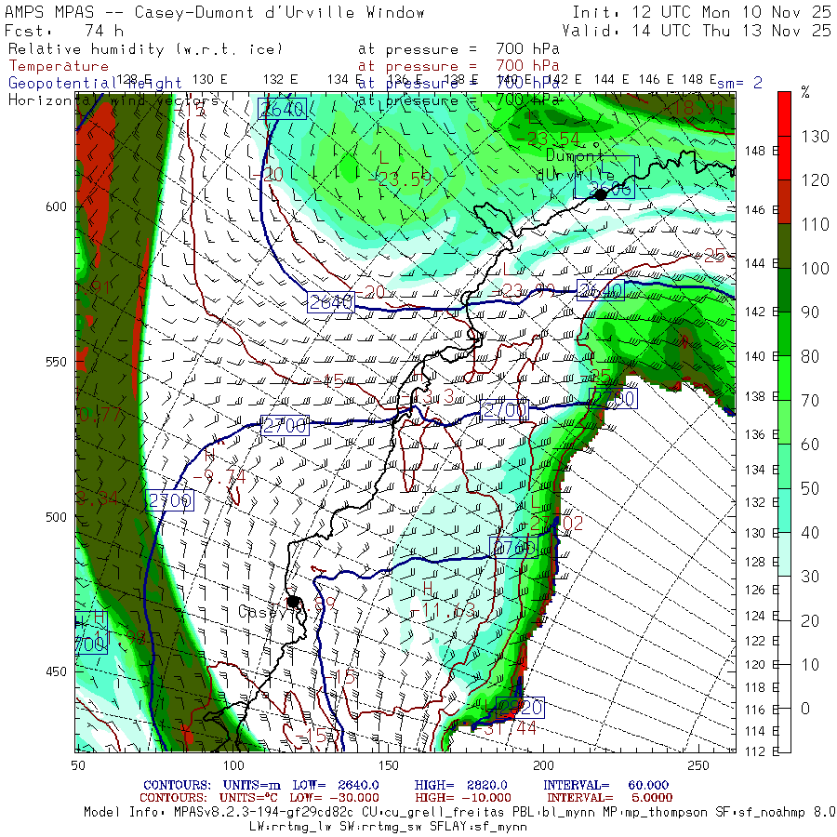Click the title 'AMPS MPAS -- Casey-Dumont d'Urville Window'
The height and width of the screenshot is (837, 837).
[215, 12]
